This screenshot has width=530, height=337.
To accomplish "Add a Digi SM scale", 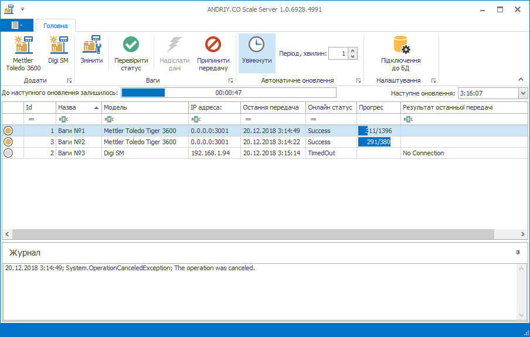I will click(58, 50).
